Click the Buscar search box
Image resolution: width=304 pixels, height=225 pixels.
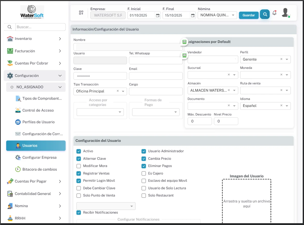coord(40,27)
